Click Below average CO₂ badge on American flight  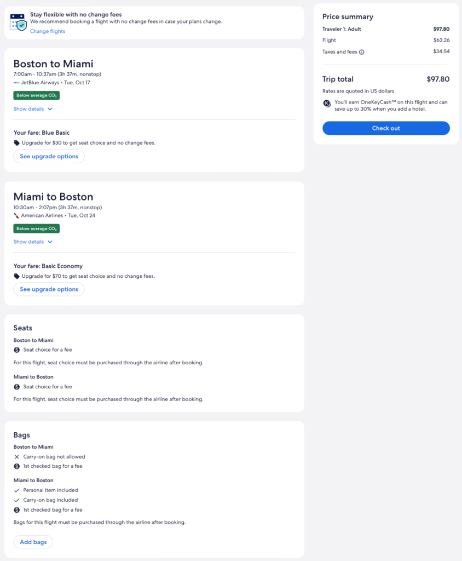pos(37,228)
